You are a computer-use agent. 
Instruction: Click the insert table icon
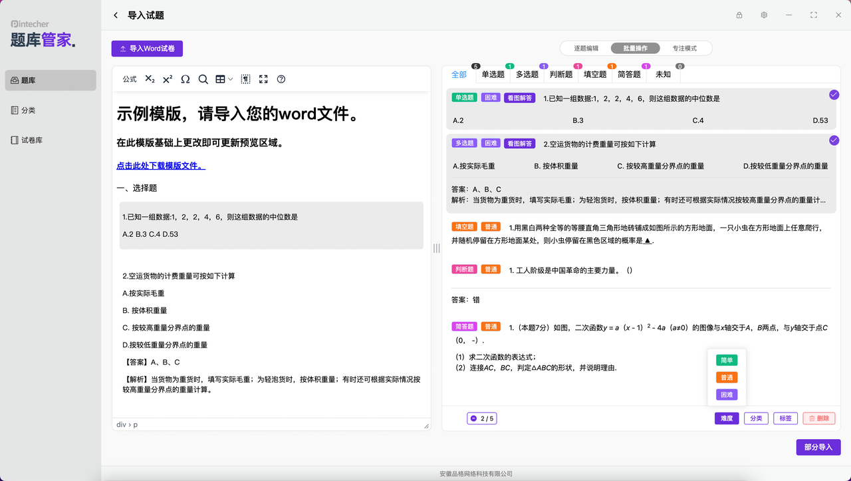(x=221, y=79)
